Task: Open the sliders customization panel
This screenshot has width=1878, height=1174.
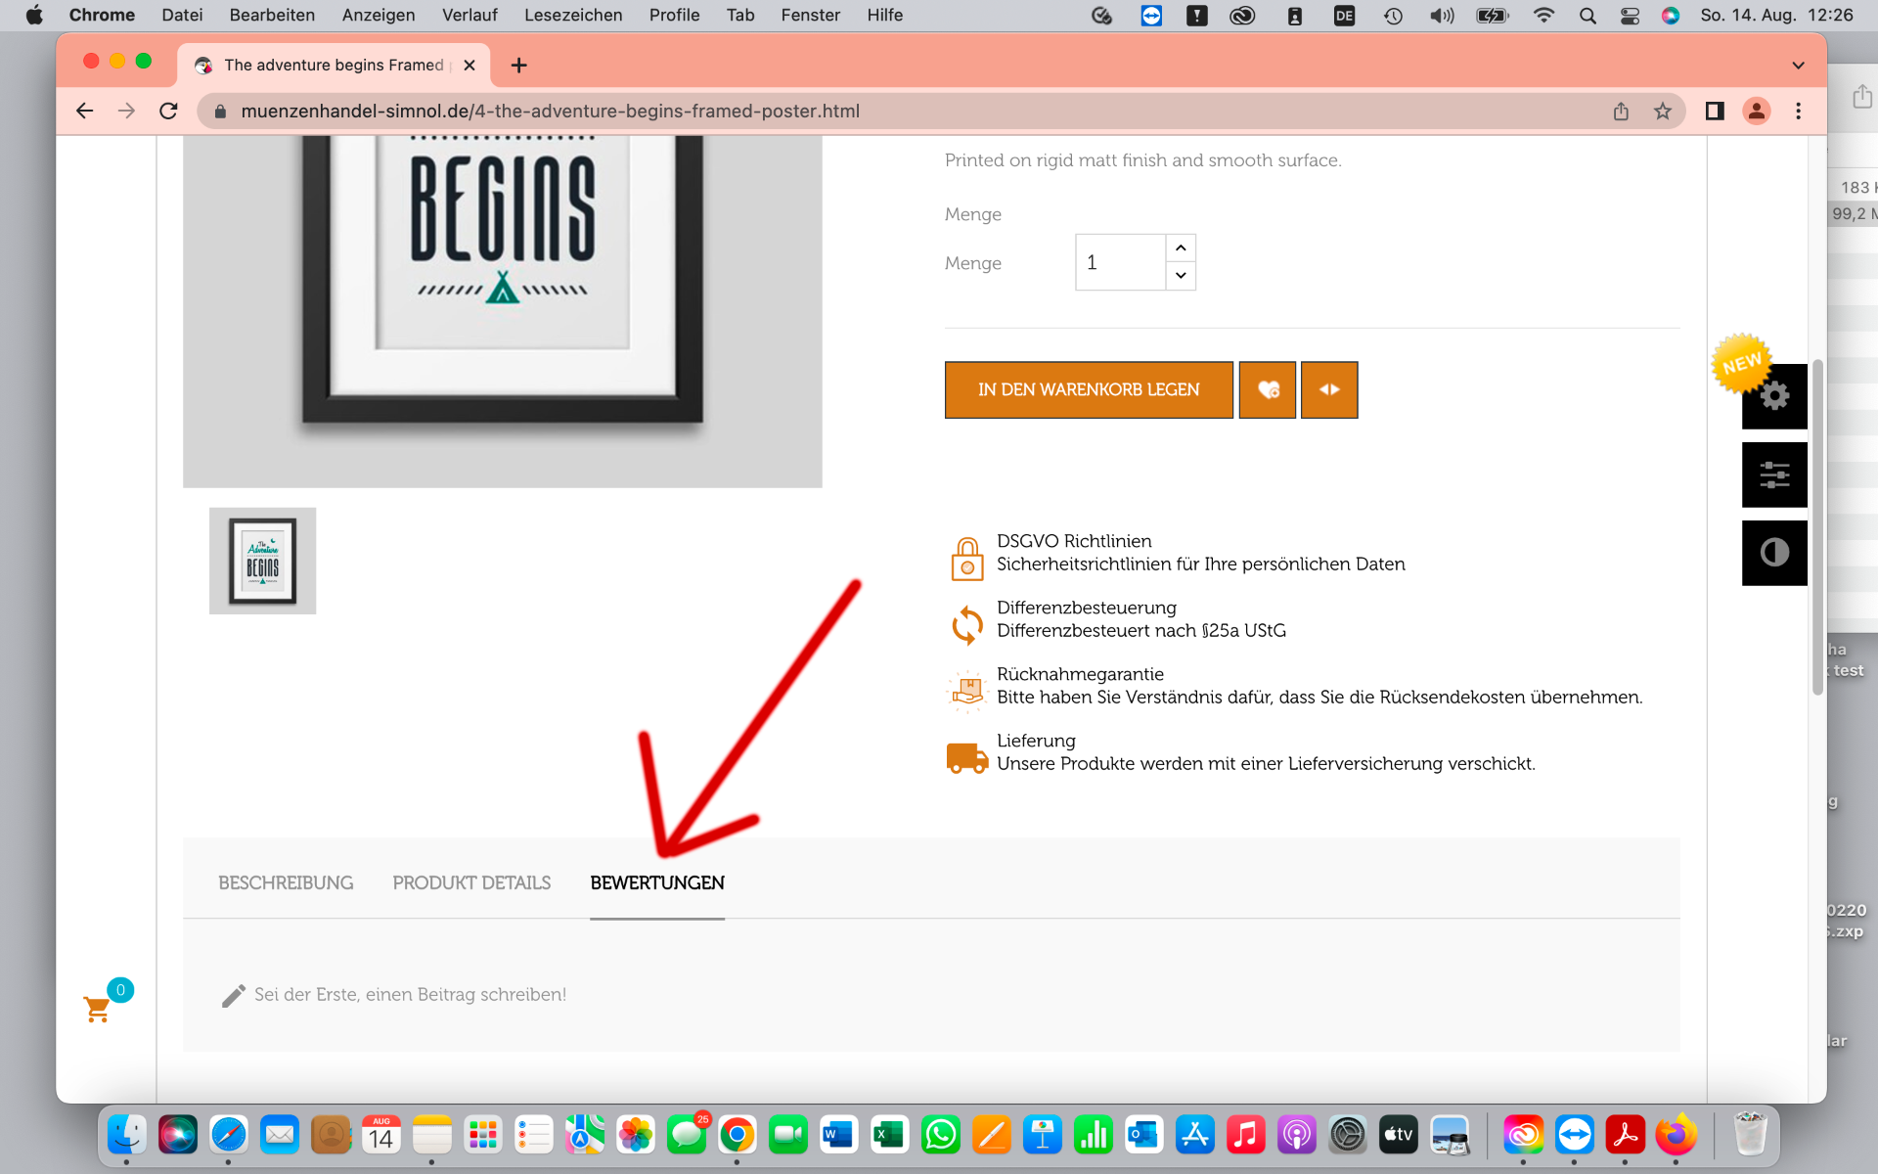Action: pyautogui.click(x=1774, y=474)
